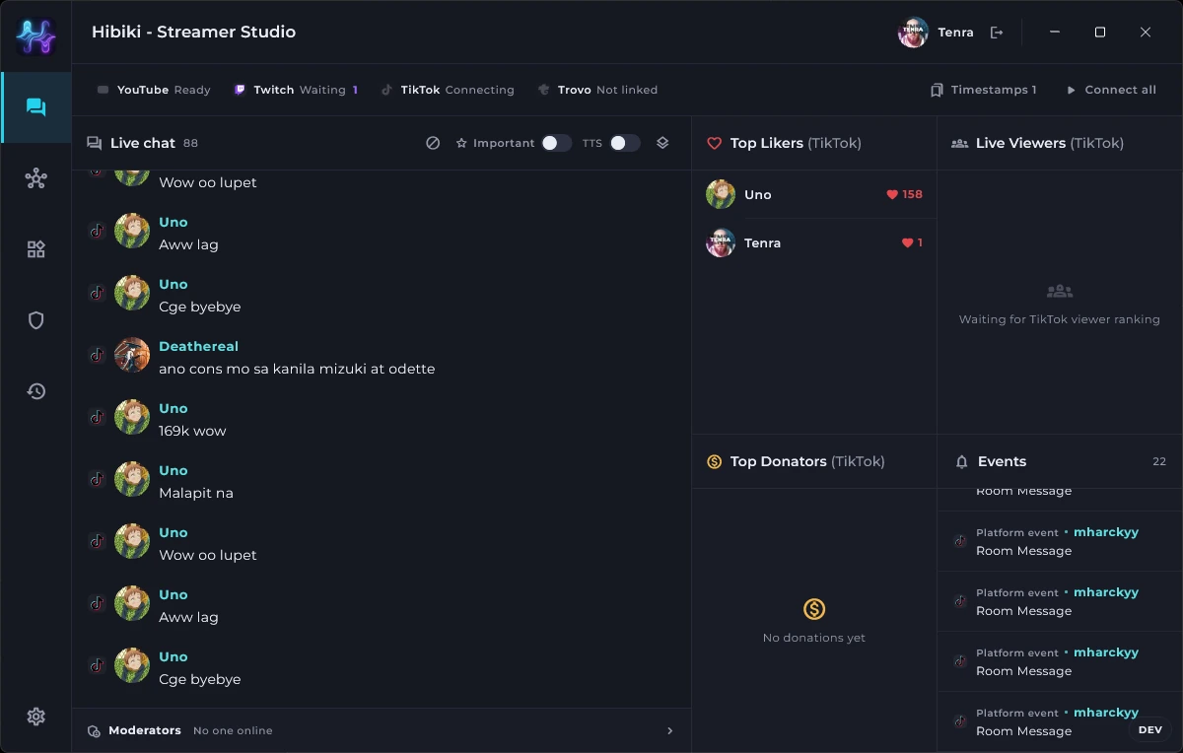This screenshot has width=1183, height=753.
Task: Open the history sidebar icon
Action: click(x=36, y=391)
